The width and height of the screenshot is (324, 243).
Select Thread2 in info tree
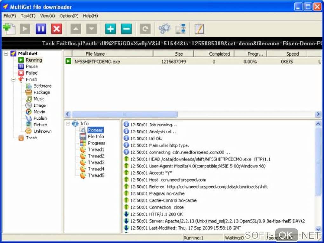[x=96, y=156]
